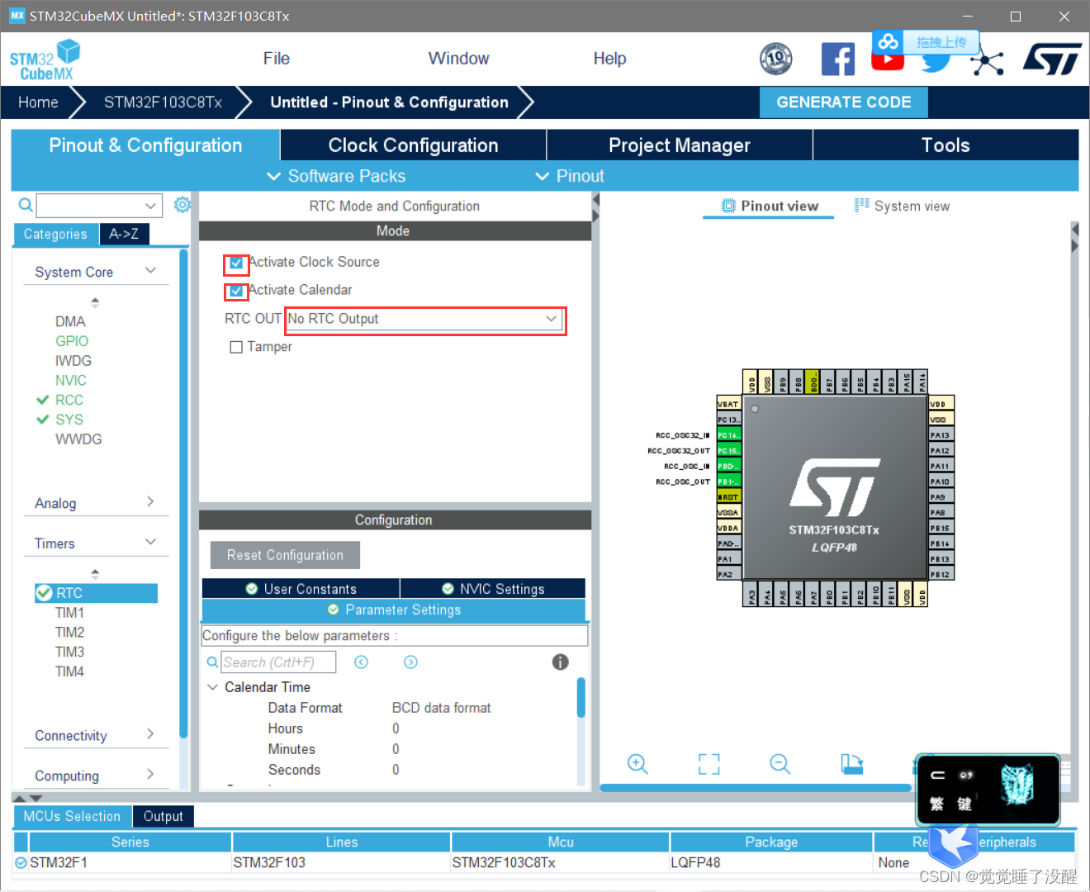Zoom in on the pinout view
1090x892 pixels.
[x=637, y=764]
